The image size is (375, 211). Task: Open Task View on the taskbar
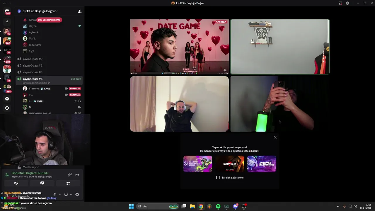[x=184, y=206]
